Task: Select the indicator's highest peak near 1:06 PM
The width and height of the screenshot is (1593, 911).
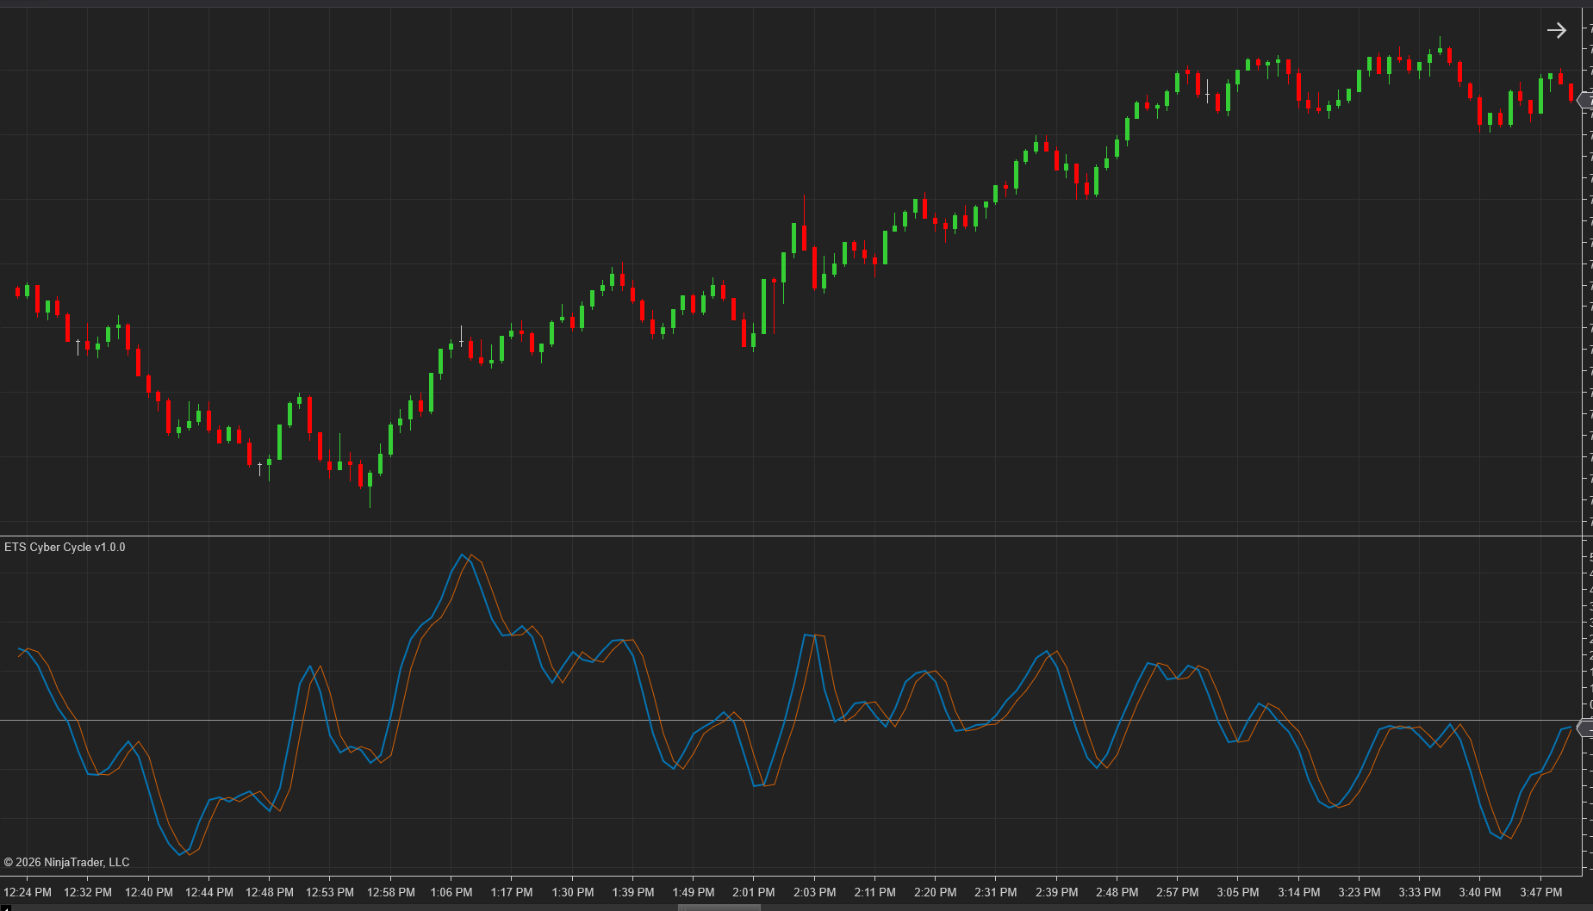Action: pyautogui.click(x=463, y=555)
